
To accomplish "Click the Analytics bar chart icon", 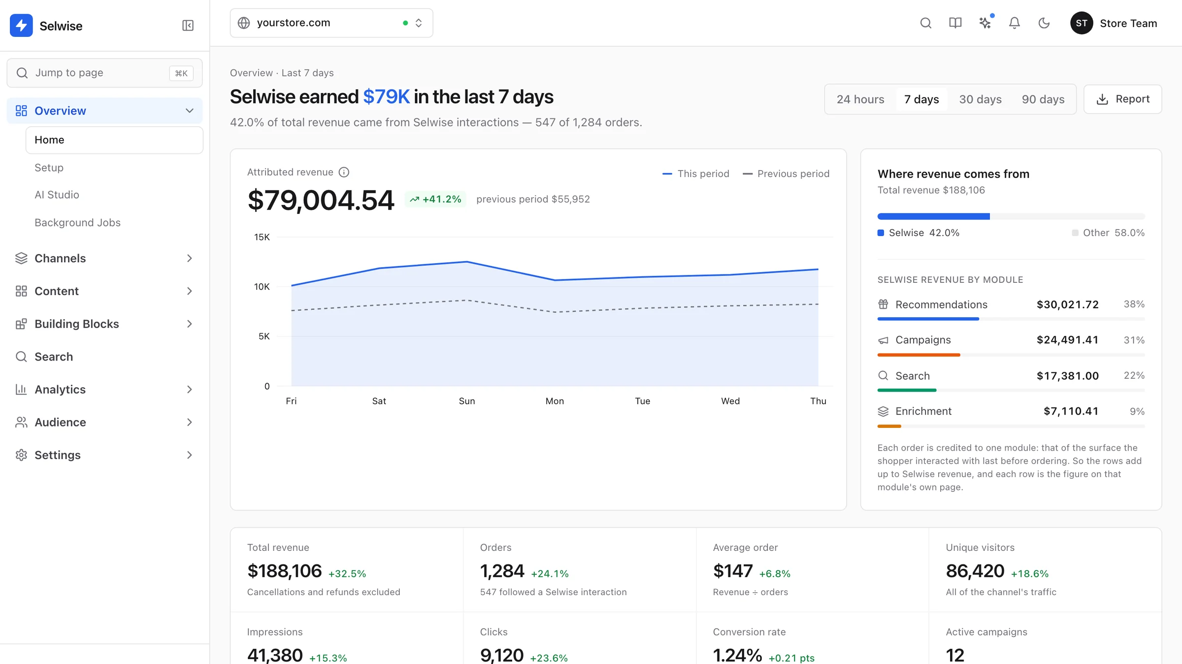I will click(x=21, y=390).
